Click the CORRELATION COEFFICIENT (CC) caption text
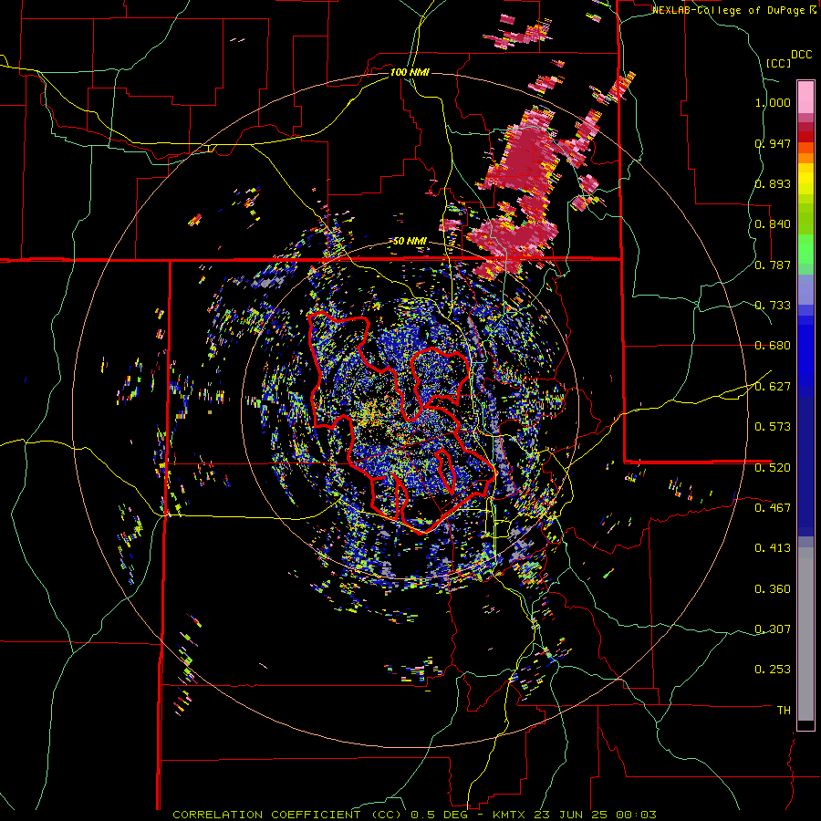The width and height of the screenshot is (821, 821). (x=287, y=815)
